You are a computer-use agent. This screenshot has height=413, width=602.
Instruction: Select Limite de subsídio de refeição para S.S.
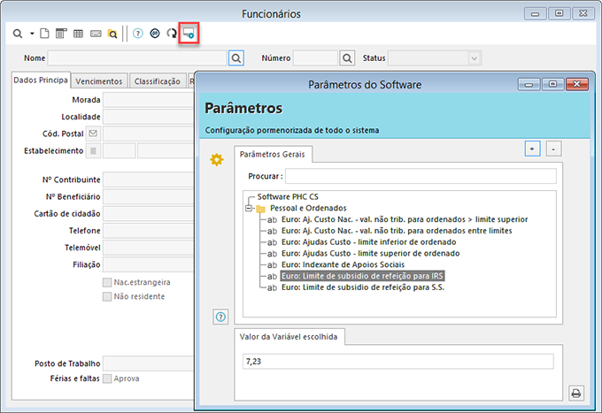coord(363,287)
